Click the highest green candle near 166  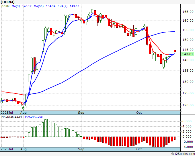click(92, 11)
